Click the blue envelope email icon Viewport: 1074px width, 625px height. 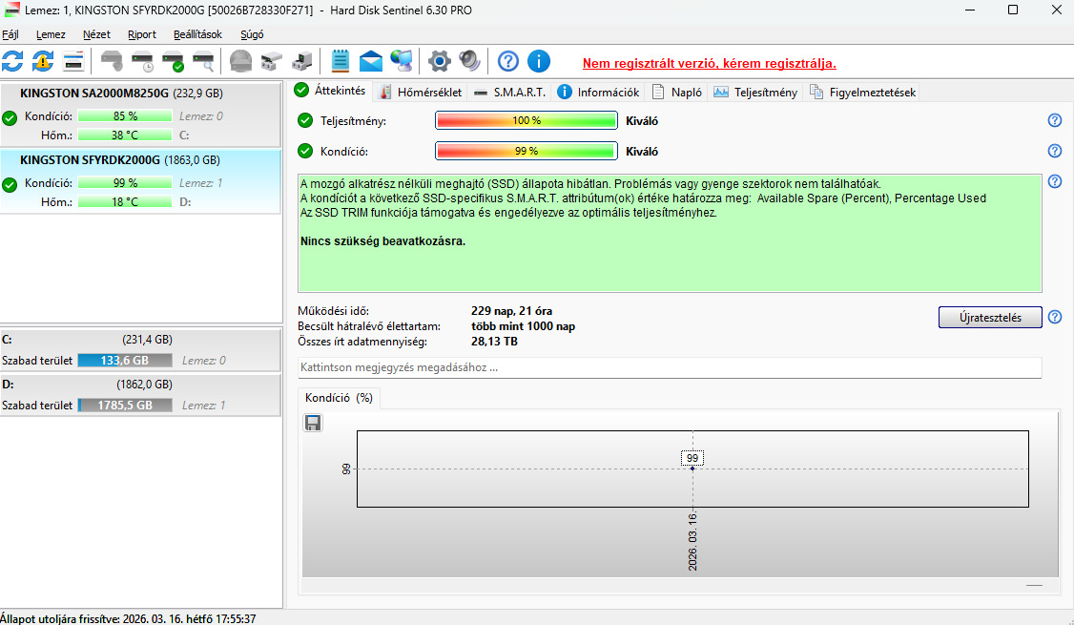(x=370, y=61)
